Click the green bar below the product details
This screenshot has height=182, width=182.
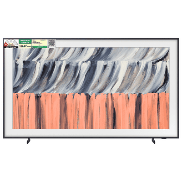[40, 47]
